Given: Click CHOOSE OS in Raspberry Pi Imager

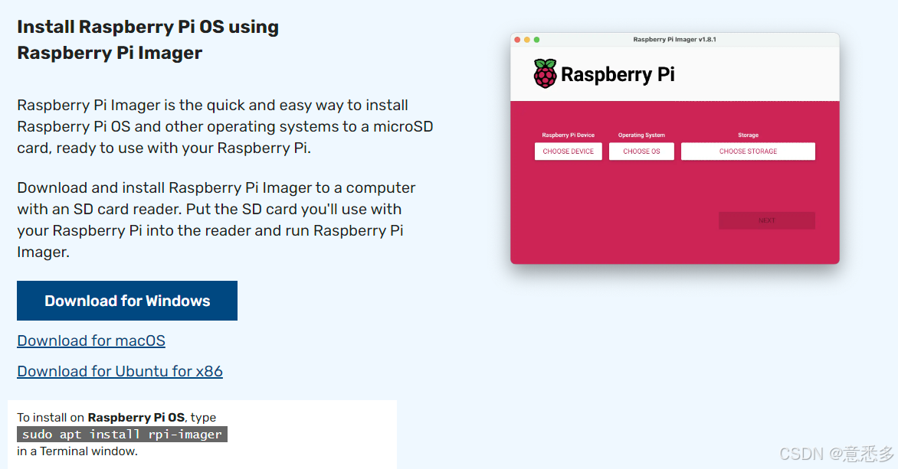Looking at the screenshot, I should [641, 151].
